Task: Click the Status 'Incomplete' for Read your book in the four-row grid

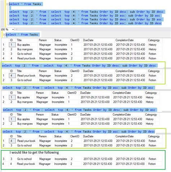Action: pos(61,59)
